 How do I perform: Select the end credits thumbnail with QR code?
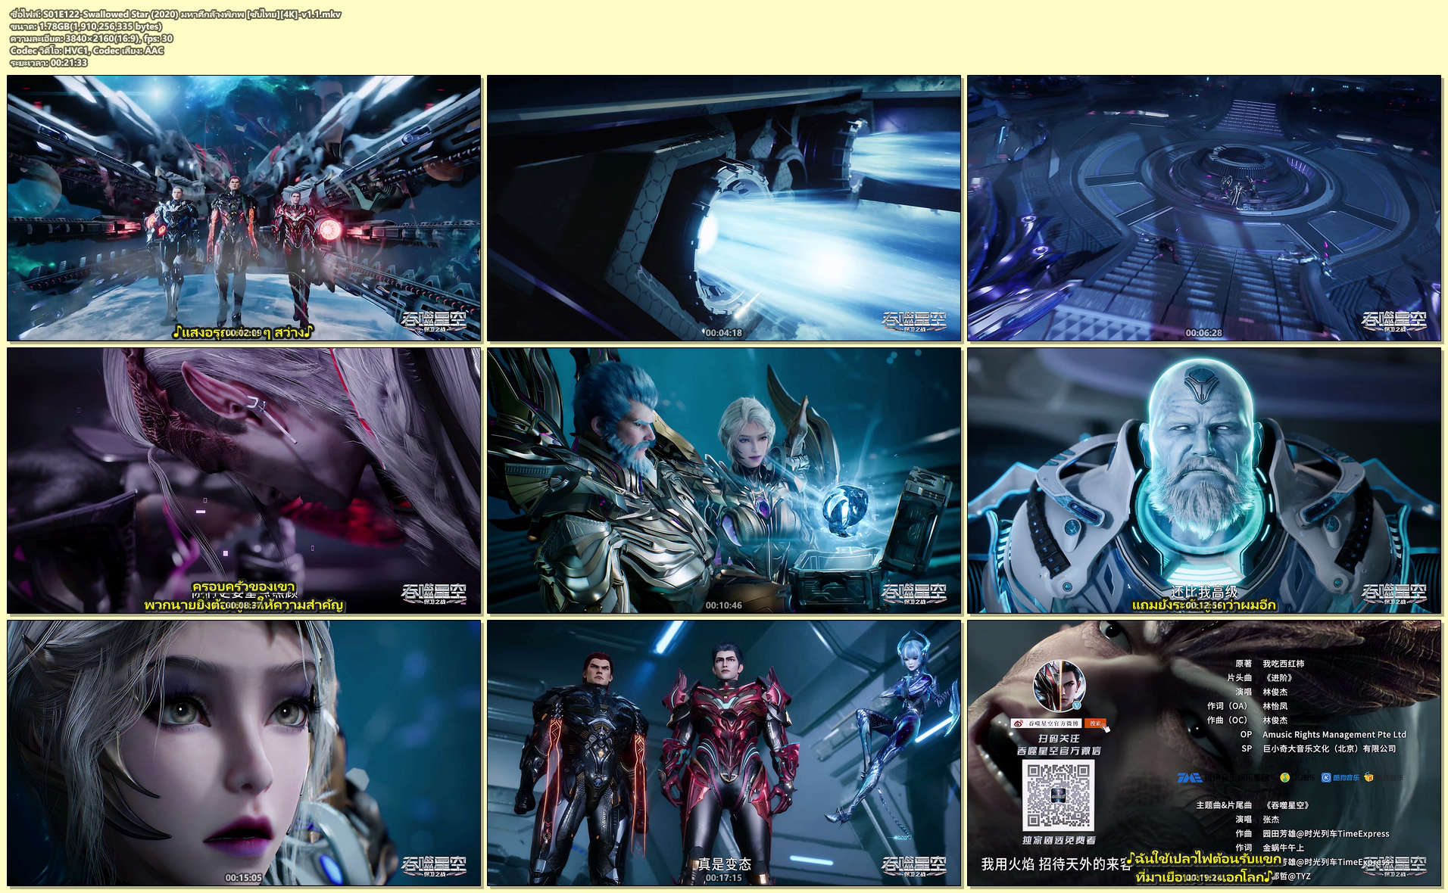pos(1203,753)
